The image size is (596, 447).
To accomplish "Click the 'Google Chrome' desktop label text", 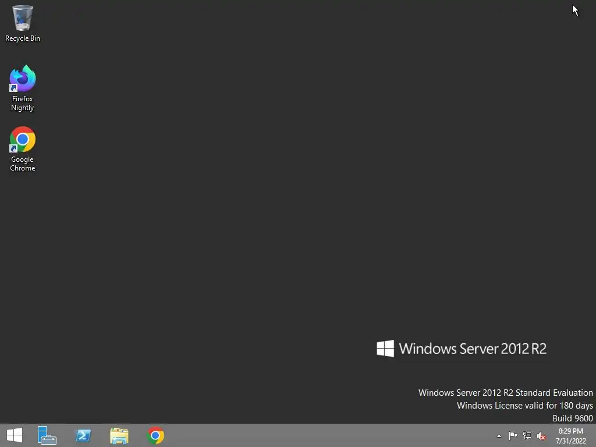I will pyautogui.click(x=23, y=164).
